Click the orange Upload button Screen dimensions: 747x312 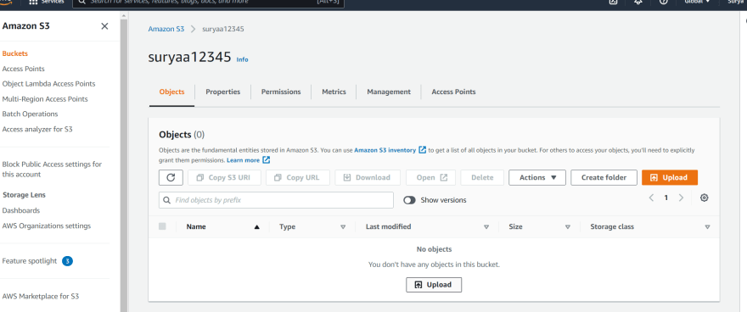[670, 177]
